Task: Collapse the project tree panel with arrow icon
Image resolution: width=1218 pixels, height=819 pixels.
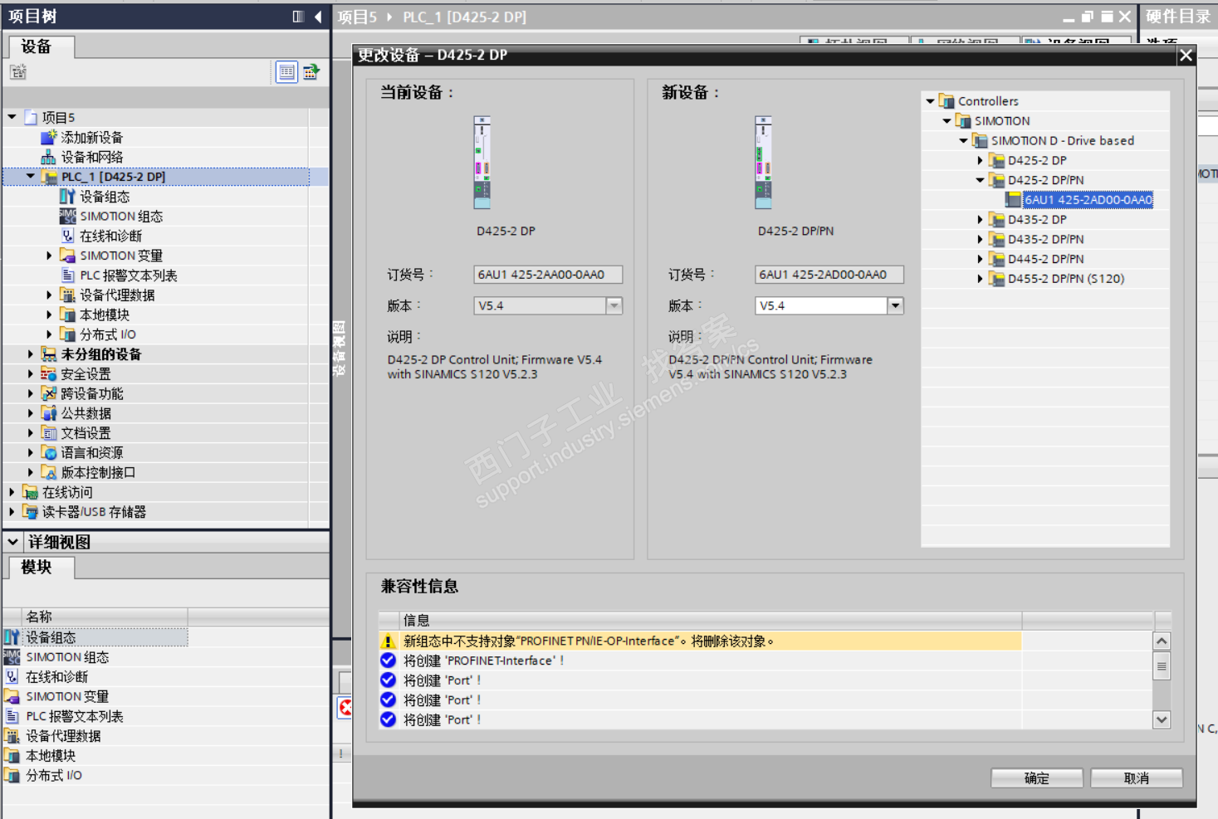Action: [318, 17]
